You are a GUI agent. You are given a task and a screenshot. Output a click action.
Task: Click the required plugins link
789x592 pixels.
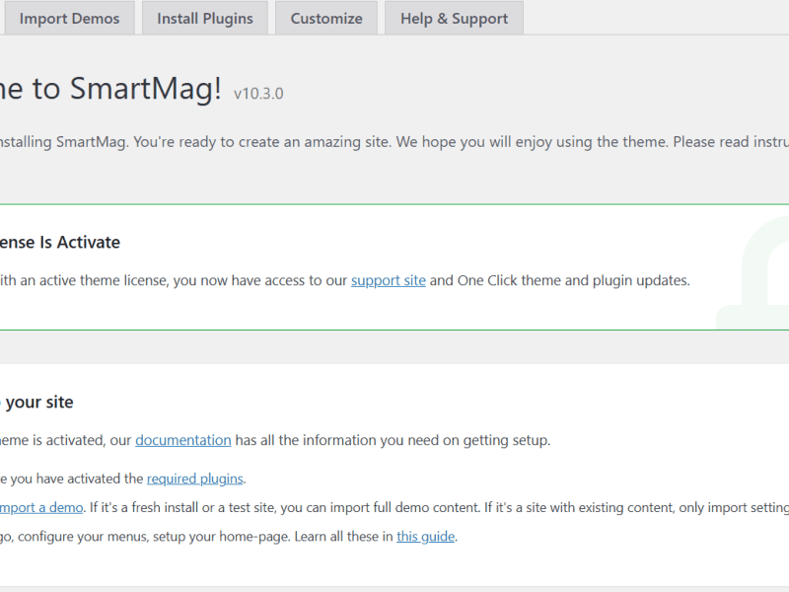tap(194, 479)
